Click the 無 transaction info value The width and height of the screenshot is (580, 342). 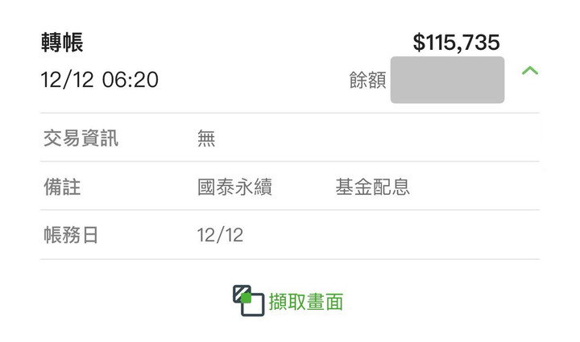[206, 138]
